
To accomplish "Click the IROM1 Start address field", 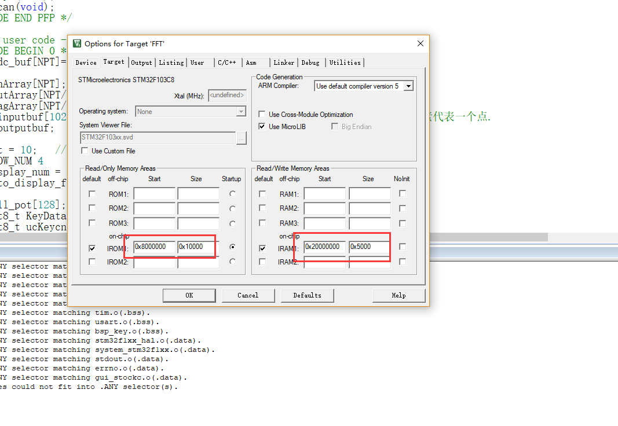I will 154,247.
